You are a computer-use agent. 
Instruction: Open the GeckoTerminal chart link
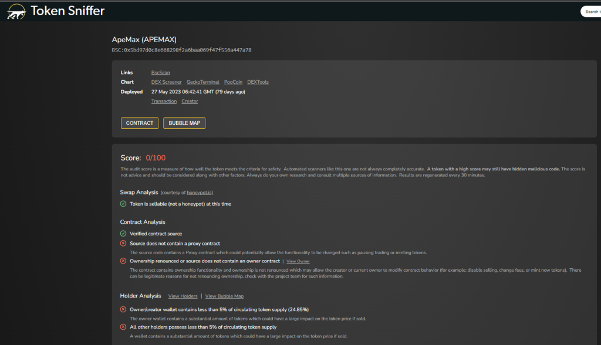(x=202, y=82)
